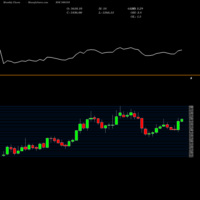Click the "Monthly Charts" title text
The image size is (200, 200).
tap(12, 2)
